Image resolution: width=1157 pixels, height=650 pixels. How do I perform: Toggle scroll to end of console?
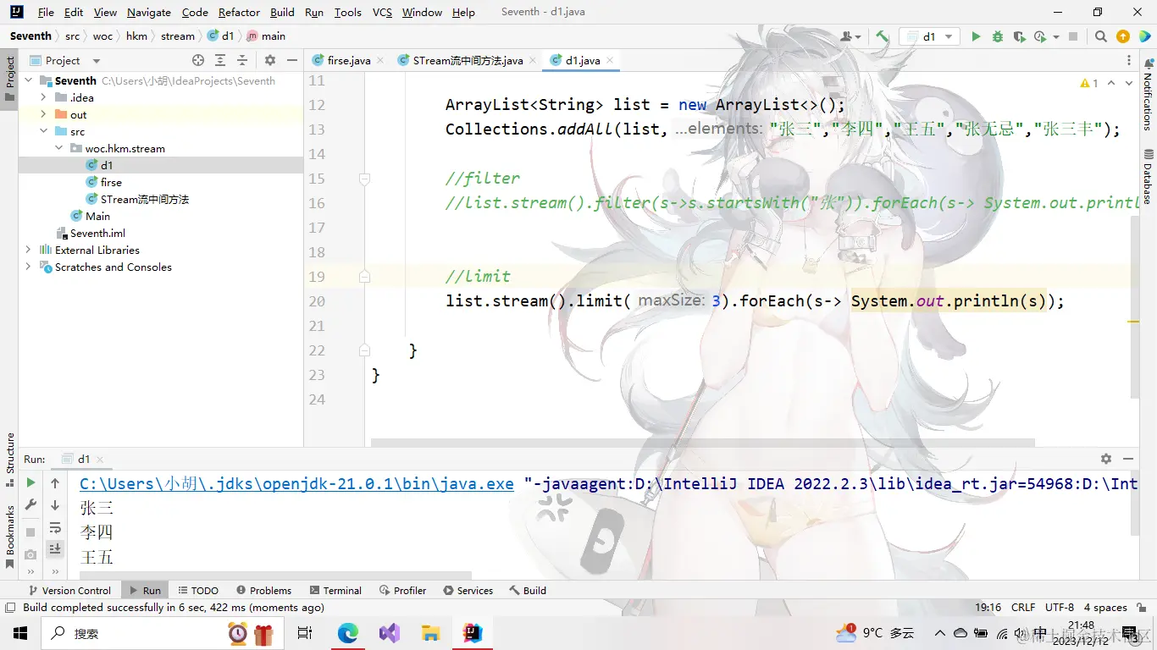55,549
